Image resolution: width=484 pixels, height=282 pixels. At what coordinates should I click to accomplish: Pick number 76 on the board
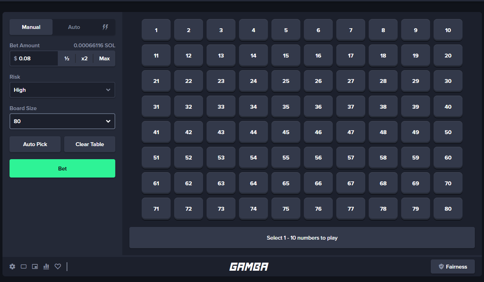(x=318, y=208)
